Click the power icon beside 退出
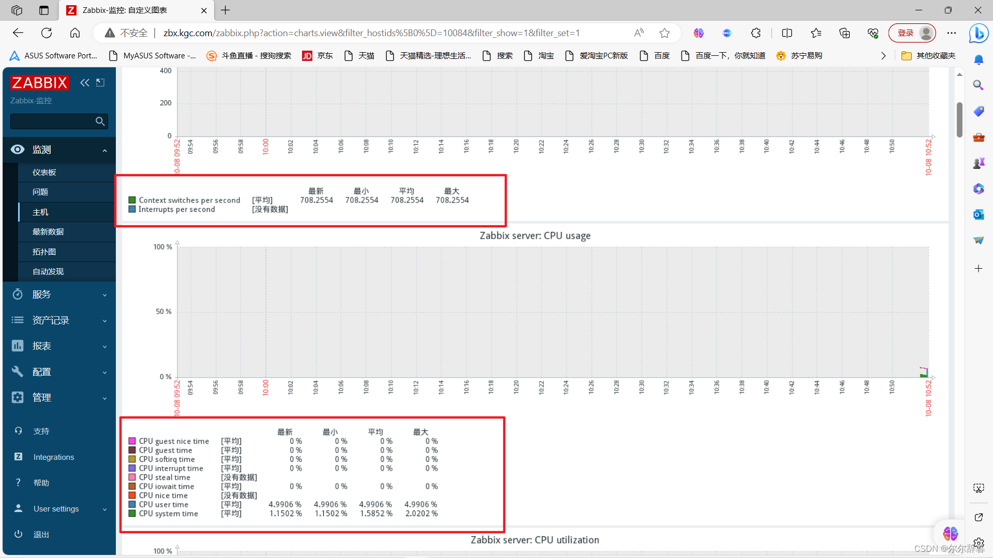Image resolution: width=993 pixels, height=558 pixels. tap(18, 534)
